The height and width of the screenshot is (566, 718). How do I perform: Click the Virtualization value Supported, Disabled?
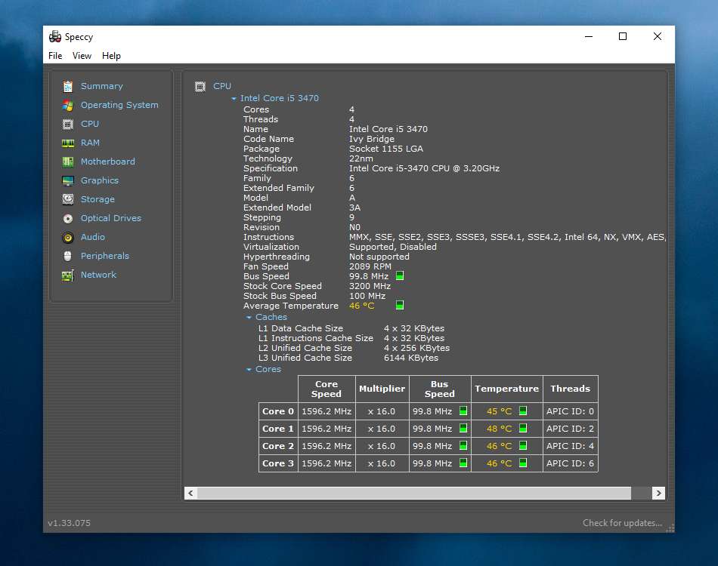tap(393, 247)
